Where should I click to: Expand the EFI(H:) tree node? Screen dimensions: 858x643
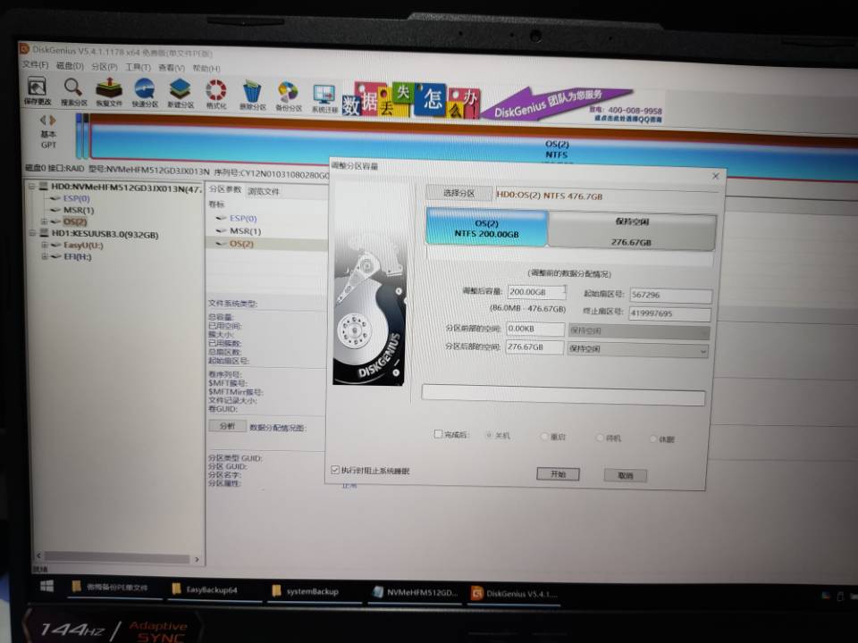point(45,256)
